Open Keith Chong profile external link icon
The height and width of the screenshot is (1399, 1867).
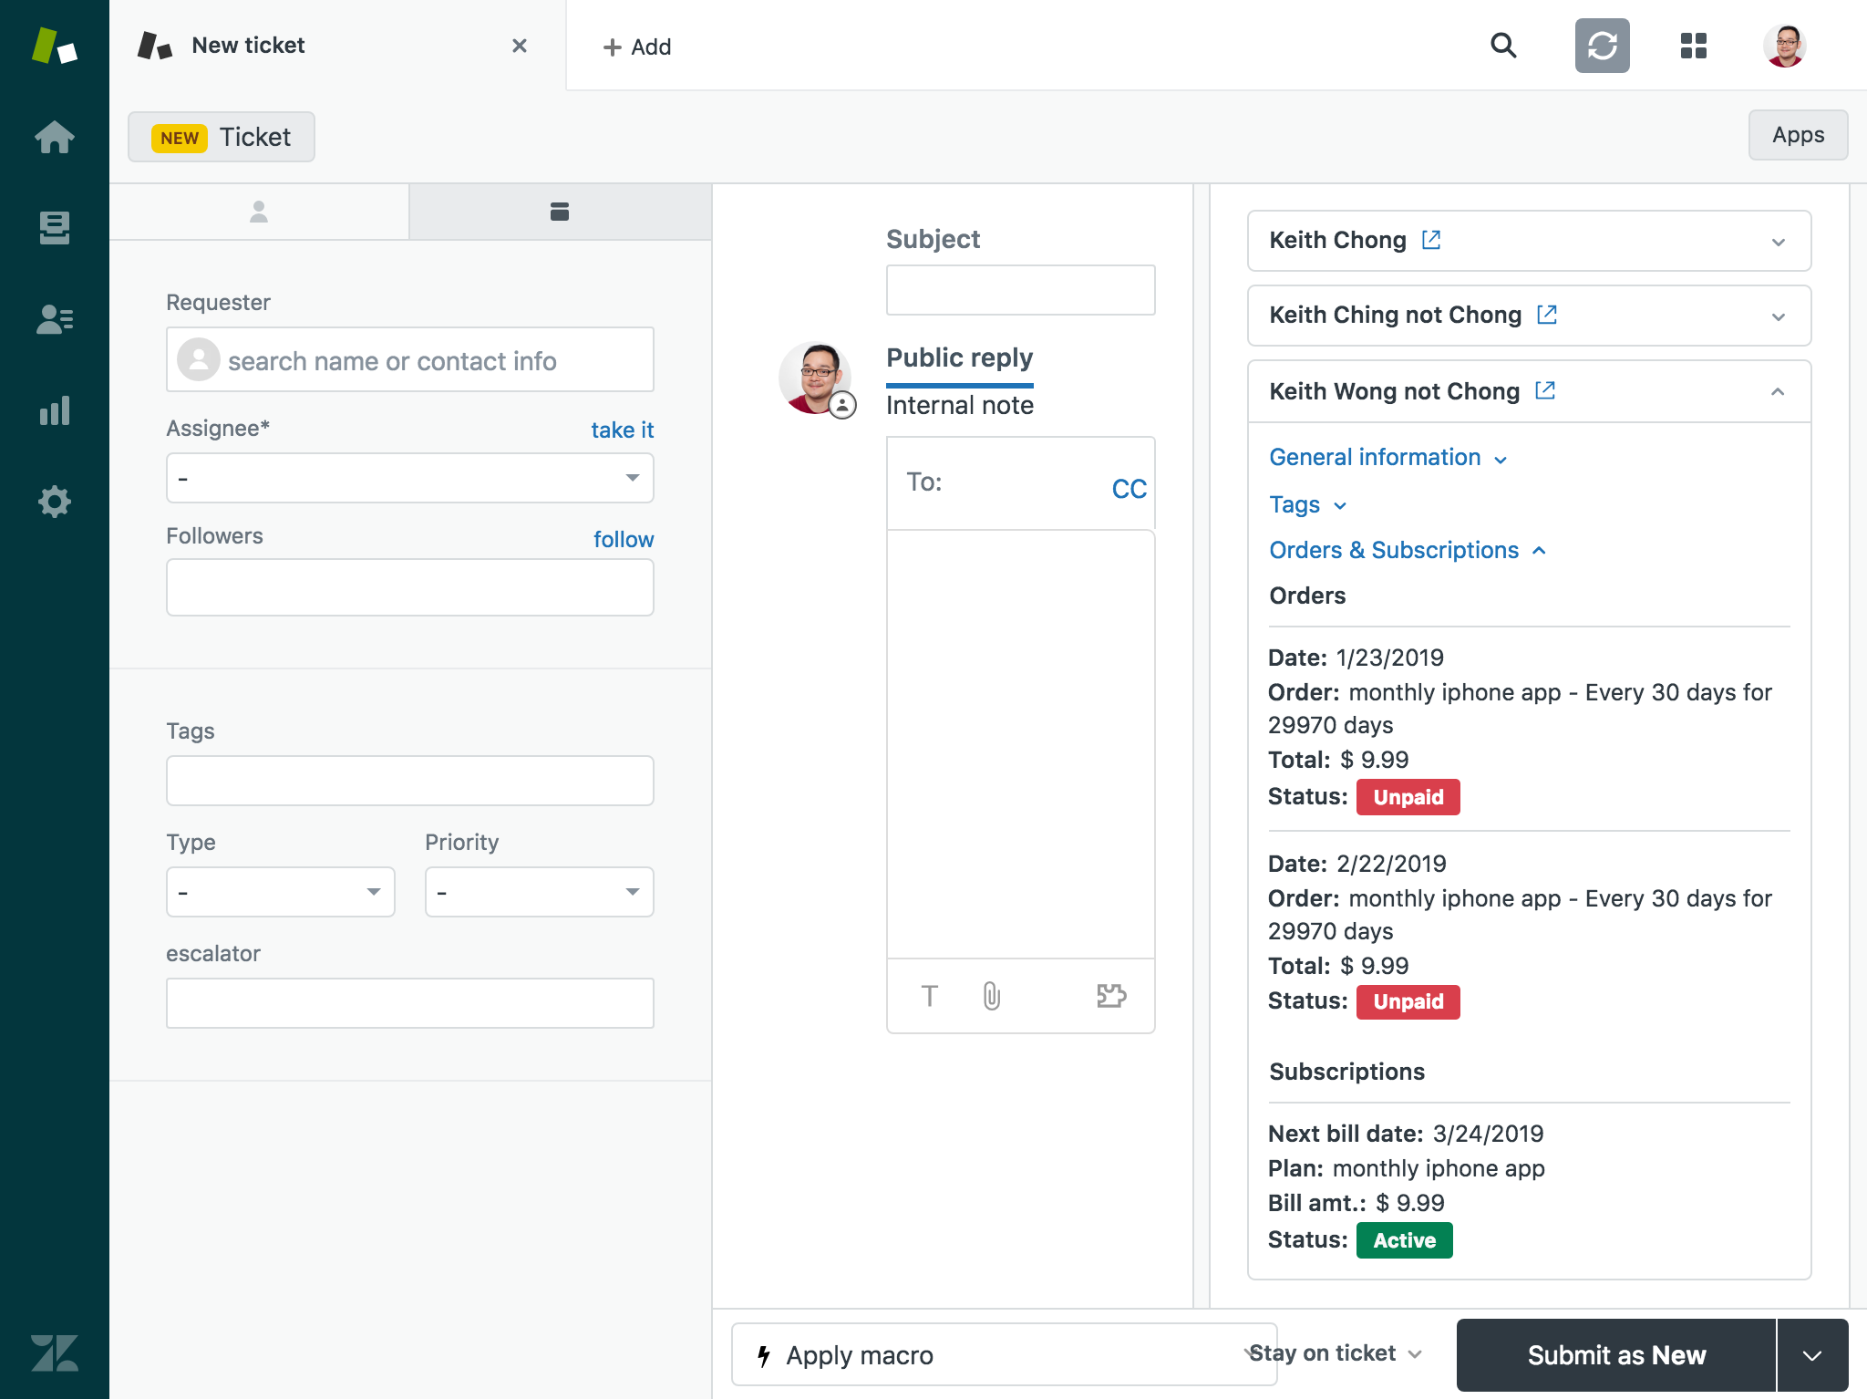[1431, 240]
